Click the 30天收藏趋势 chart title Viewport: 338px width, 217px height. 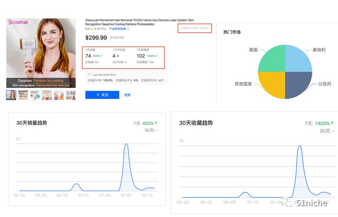coord(196,123)
